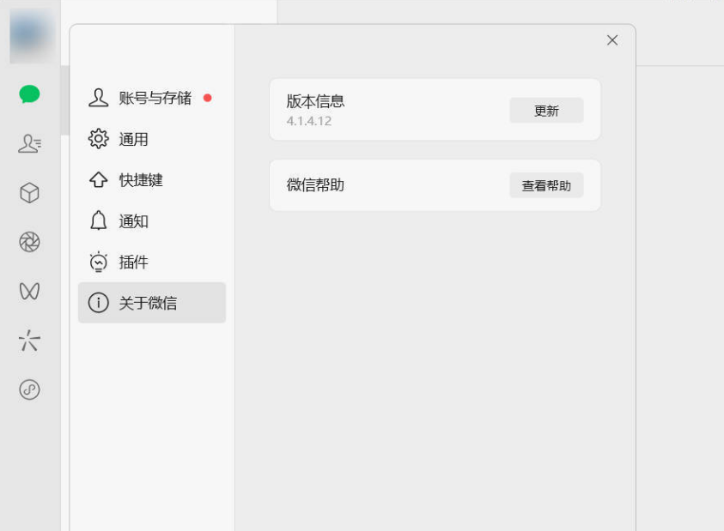Close the settings dialog with X
The width and height of the screenshot is (724, 531).
(x=612, y=40)
